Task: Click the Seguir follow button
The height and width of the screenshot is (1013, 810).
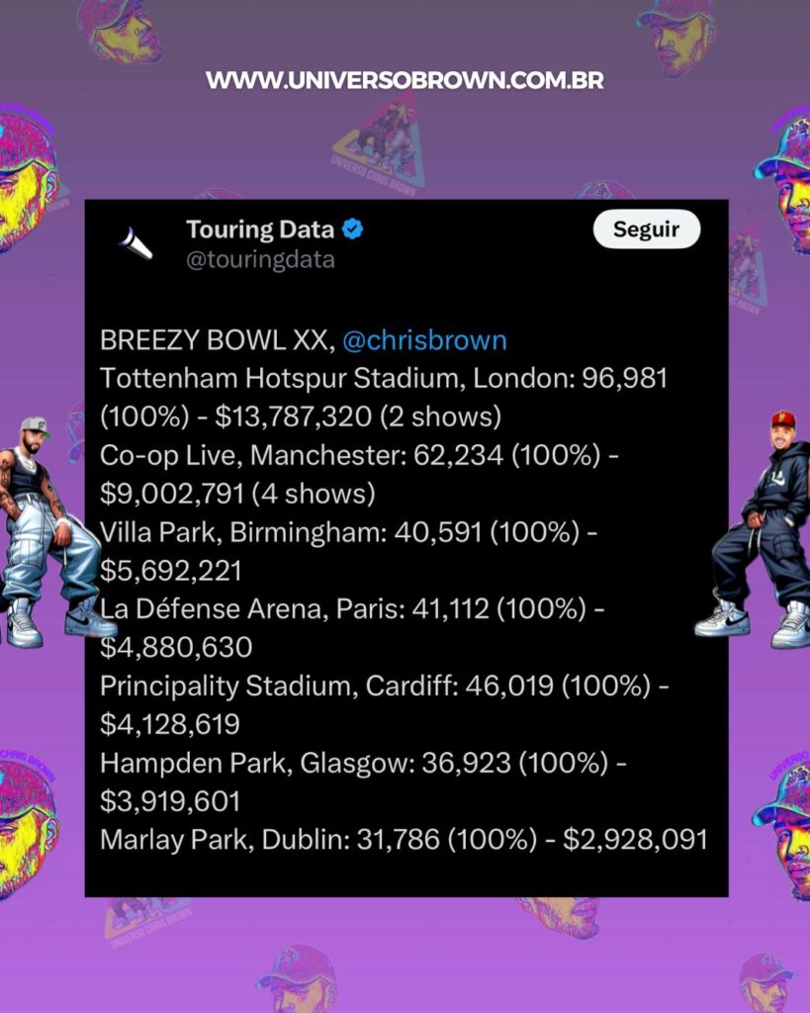Action: pos(647,229)
